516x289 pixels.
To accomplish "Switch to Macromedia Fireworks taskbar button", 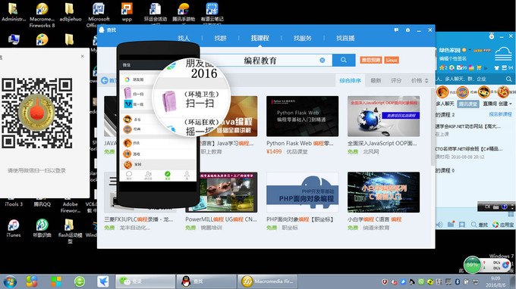I will point(267,281).
